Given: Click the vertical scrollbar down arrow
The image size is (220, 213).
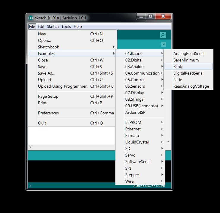Looking at the screenshot, I should click(168, 142).
